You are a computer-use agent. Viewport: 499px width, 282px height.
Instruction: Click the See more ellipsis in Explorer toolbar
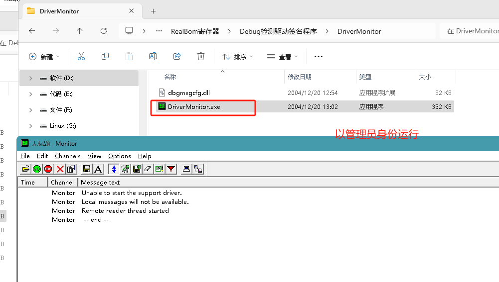[318, 57]
